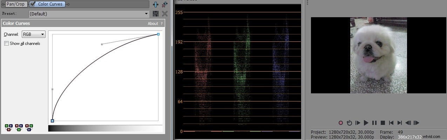Step back one frame
Screen dimensions: 447x140
(x=408, y=123)
